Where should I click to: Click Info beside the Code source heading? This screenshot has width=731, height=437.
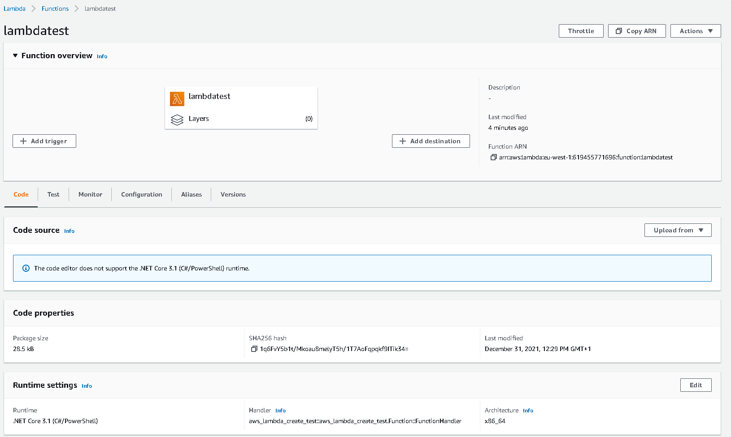69,231
